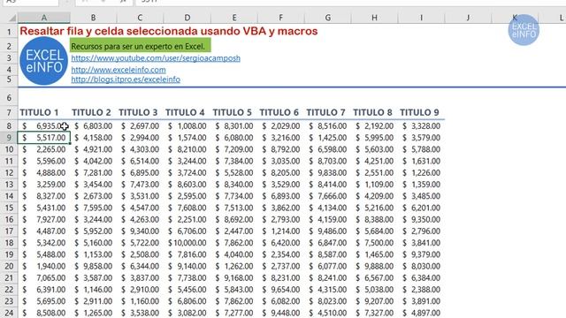Viewport: 566px width, 318px height.
Task: Select the cell containing 4,921.00
Action: [x=93, y=149]
